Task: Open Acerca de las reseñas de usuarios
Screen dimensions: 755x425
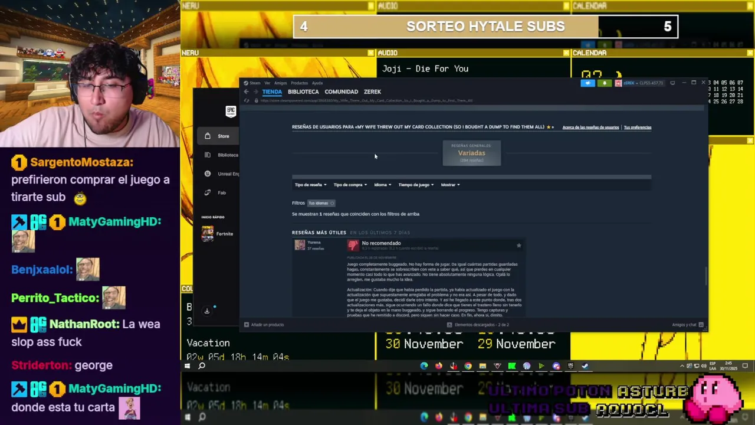Action: tap(590, 127)
